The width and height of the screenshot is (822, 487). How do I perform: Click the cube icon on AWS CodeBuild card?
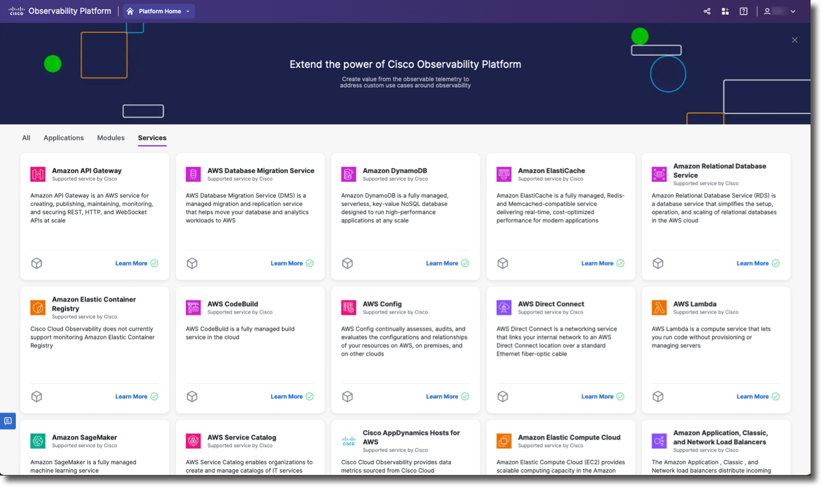(192, 397)
